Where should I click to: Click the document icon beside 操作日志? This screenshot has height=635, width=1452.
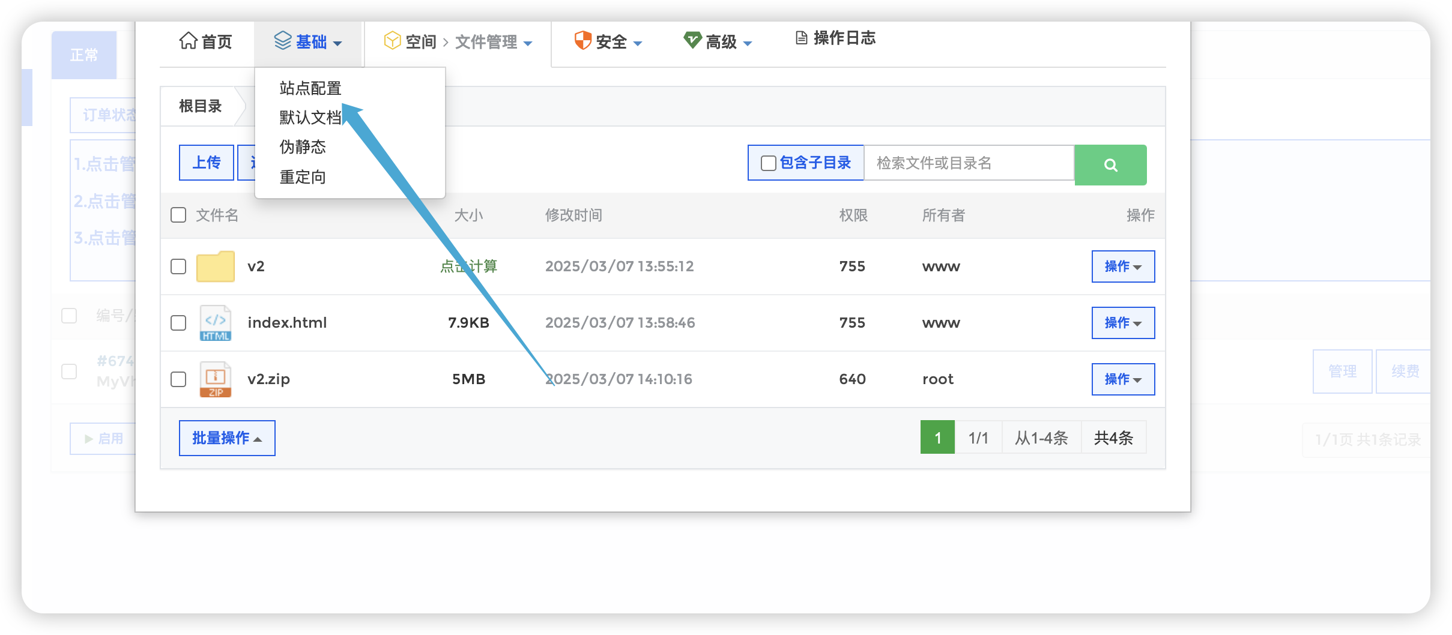pyautogui.click(x=802, y=38)
